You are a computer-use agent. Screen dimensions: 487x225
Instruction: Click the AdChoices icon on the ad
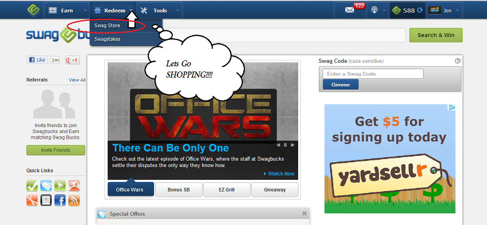(452, 107)
